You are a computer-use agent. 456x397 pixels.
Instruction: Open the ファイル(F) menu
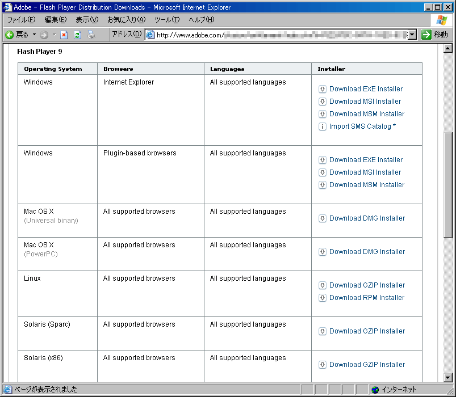pos(21,20)
